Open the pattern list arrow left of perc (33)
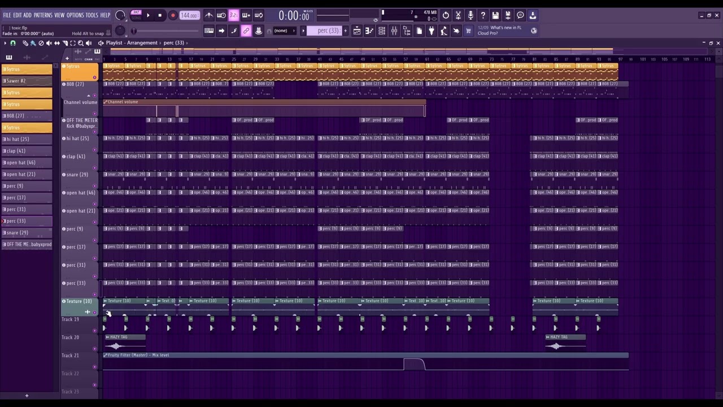The height and width of the screenshot is (407, 723). (x=303, y=31)
